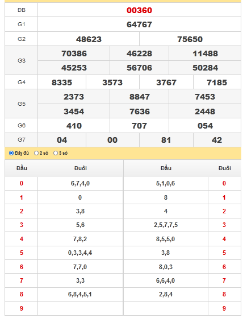The image size is (243, 318).
Task: Click G3 number 70386
Action: [74, 53]
